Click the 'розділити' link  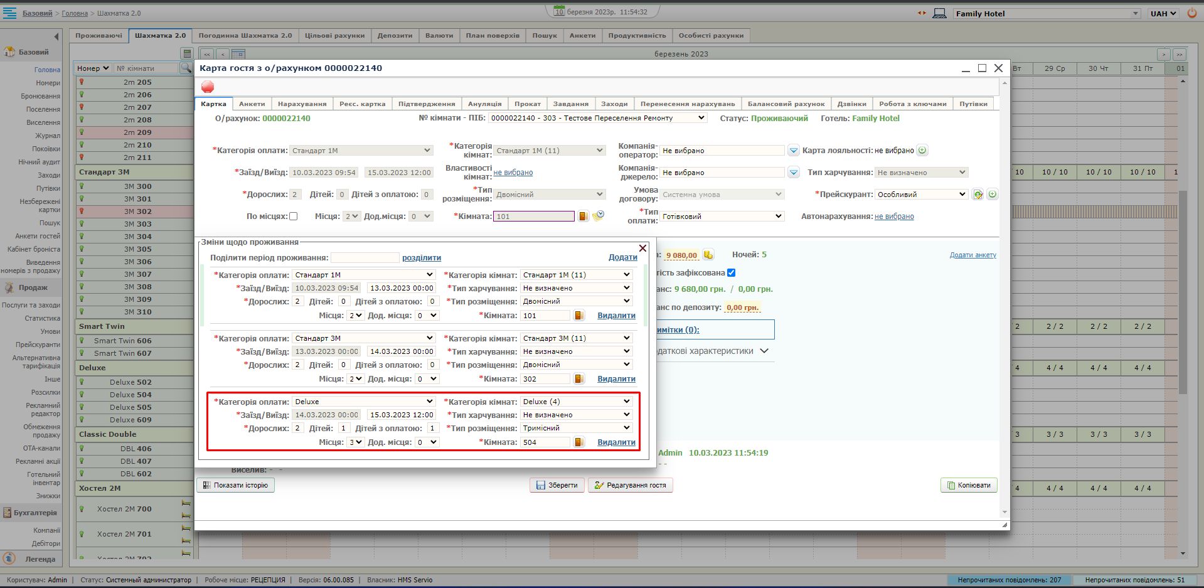pos(421,258)
